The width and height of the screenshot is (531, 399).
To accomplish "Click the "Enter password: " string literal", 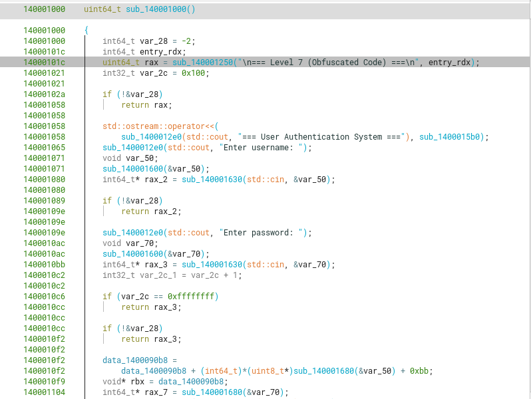I will (x=263, y=233).
